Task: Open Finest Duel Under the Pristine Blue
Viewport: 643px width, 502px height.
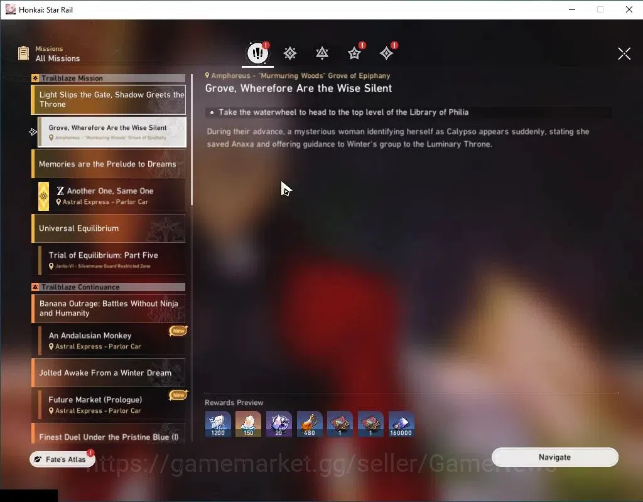Action: [x=108, y=434]
